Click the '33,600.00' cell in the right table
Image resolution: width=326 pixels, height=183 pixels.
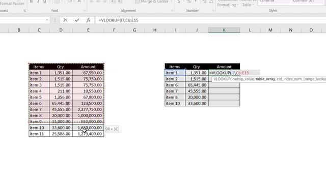coord(197,103)
